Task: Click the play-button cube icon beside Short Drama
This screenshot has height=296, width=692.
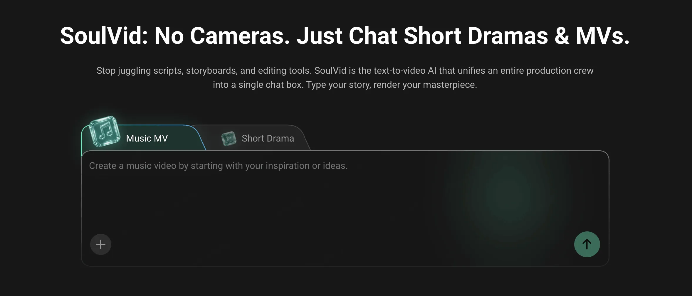Action: [229, 139]
